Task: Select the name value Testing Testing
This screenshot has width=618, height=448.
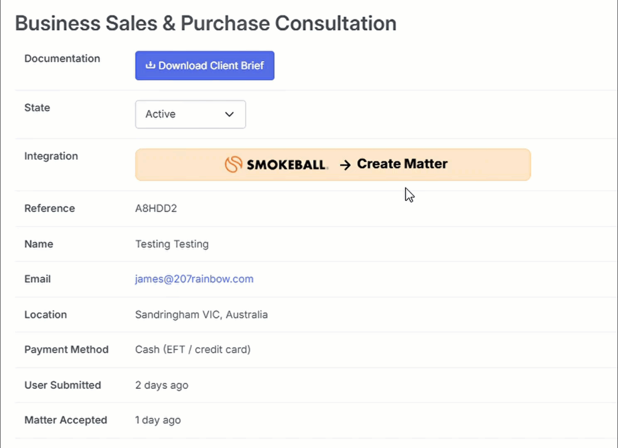Action: pyautogui.click(x=172, y=244)
